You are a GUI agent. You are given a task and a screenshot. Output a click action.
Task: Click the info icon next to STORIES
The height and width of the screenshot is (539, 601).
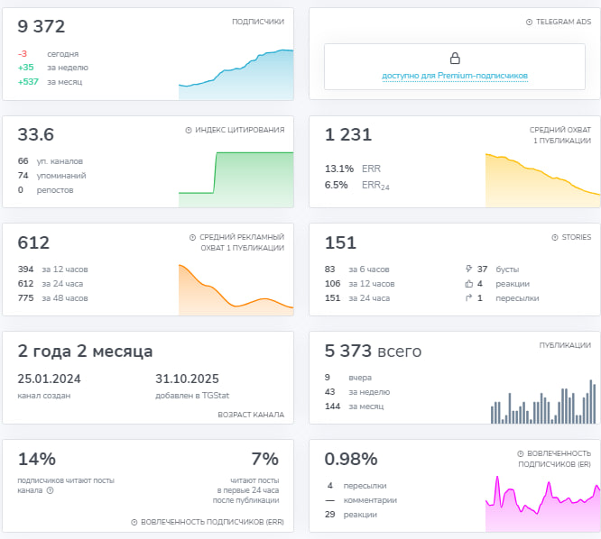pyautogui.click(x=553, y=237)
